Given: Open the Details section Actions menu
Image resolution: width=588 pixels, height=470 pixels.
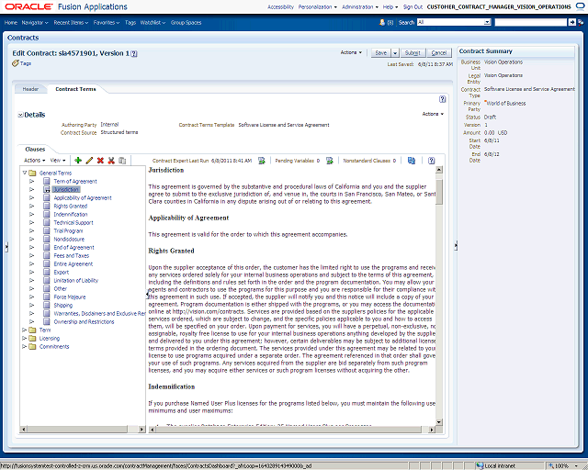Looking at the screenshot, I should coord(433,114).
